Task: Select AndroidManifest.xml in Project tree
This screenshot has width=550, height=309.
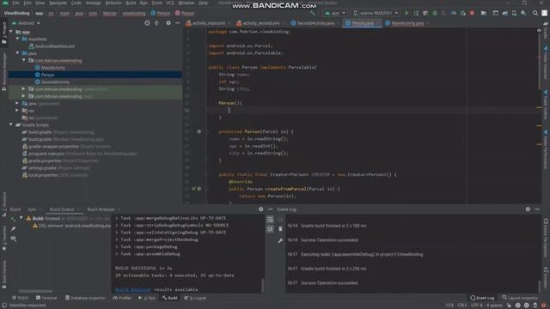Action: pyautogui.click(x=55, y=45)
